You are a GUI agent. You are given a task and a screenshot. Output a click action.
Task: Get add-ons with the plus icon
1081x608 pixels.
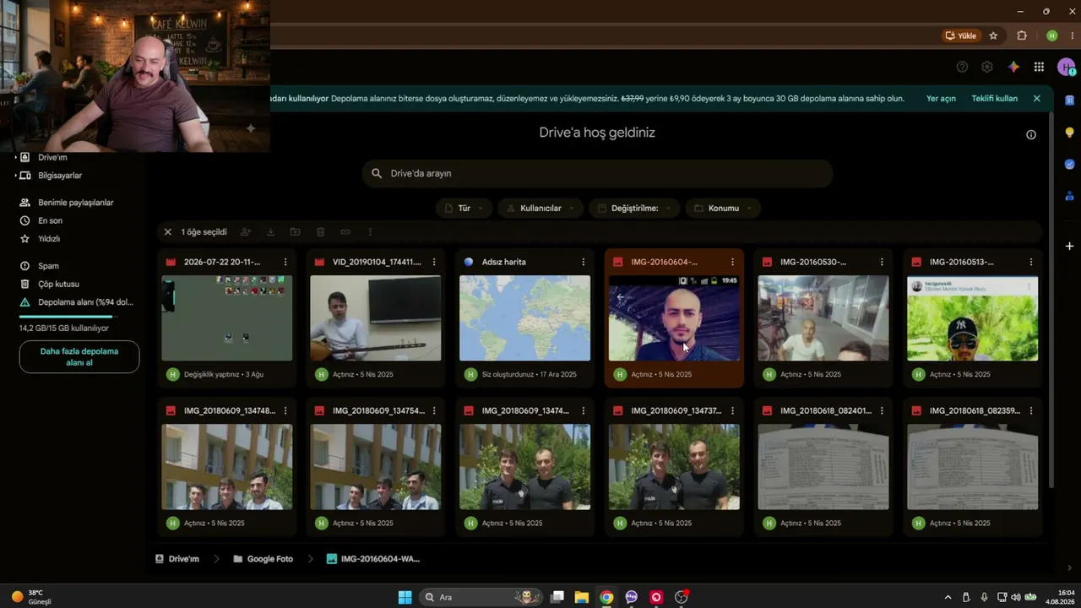pyautogui.click(x=1069, y=246)
